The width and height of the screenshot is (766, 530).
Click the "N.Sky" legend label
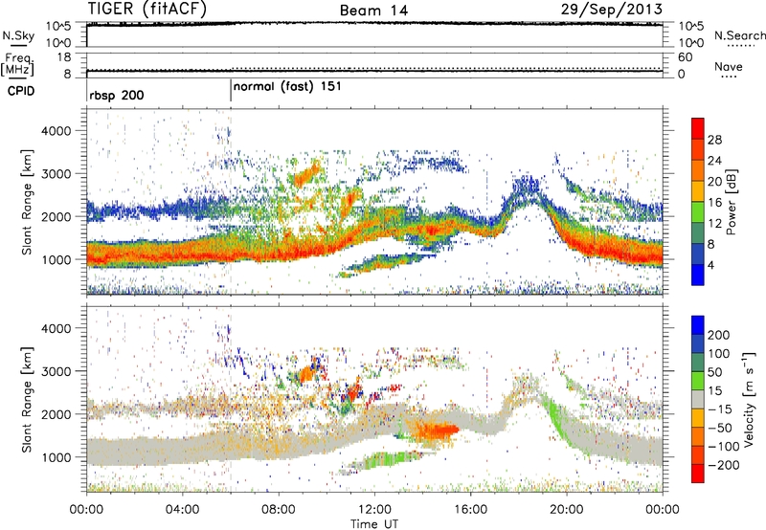pos(18,35)
